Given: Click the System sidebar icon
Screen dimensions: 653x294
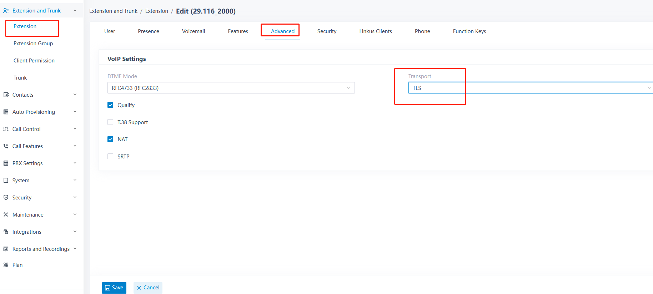Looking at the screenshot, I should (6, 181).
